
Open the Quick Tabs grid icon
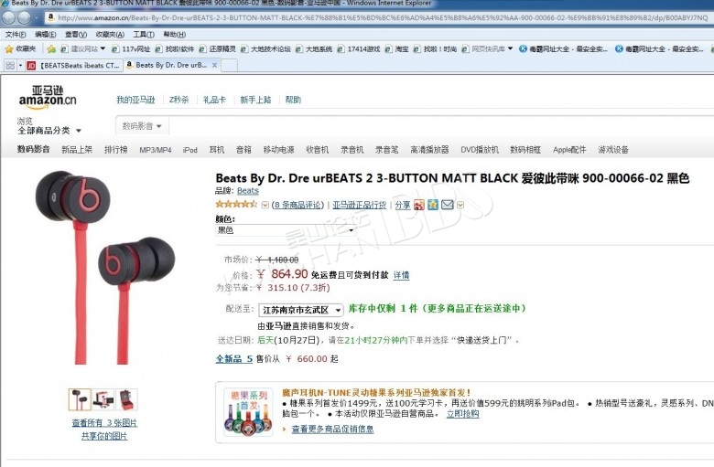coord(9,66)
